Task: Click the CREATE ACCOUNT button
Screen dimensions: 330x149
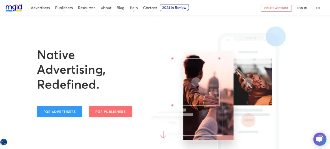Action: 276,8
